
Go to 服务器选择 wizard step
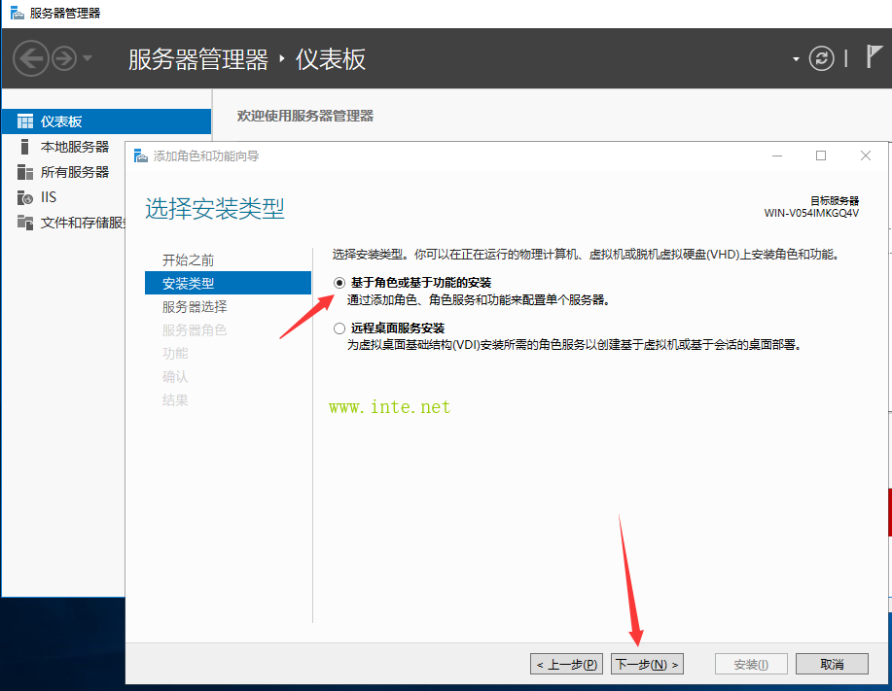pos(195,306)
